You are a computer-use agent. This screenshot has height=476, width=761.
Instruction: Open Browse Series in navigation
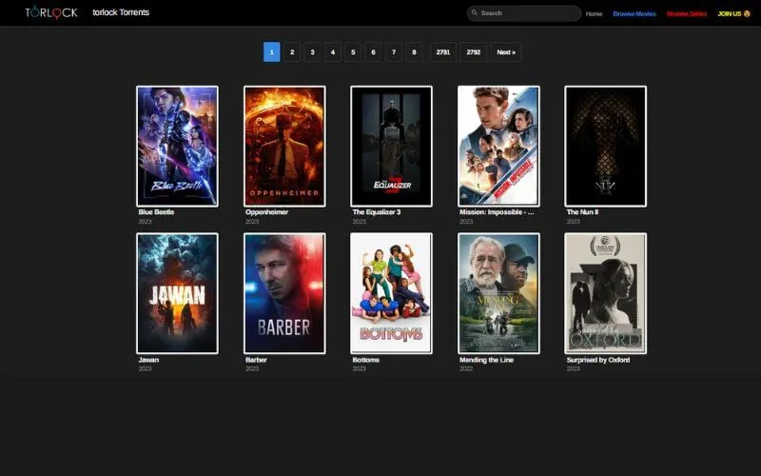tap(687, 13)
